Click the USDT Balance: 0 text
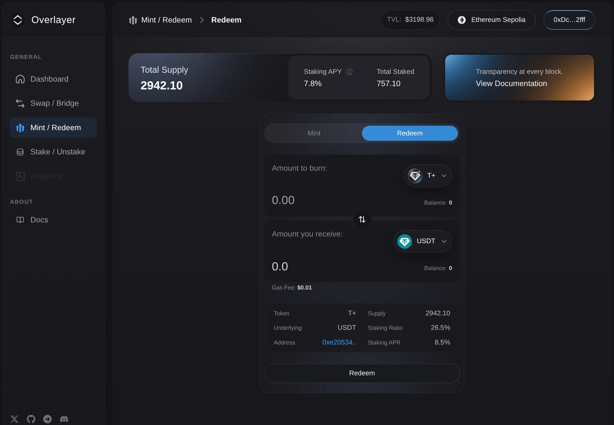 coord(438,268)
